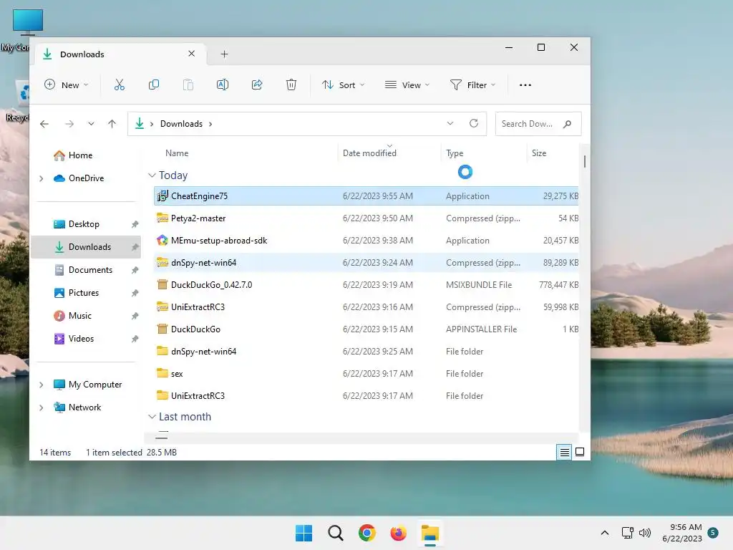
Task: Open Windows Start menu button
Action: tap(304, 533)
